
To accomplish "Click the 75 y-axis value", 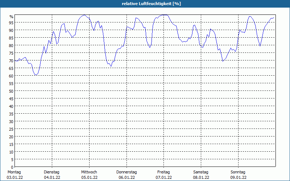I will [11, 53].
